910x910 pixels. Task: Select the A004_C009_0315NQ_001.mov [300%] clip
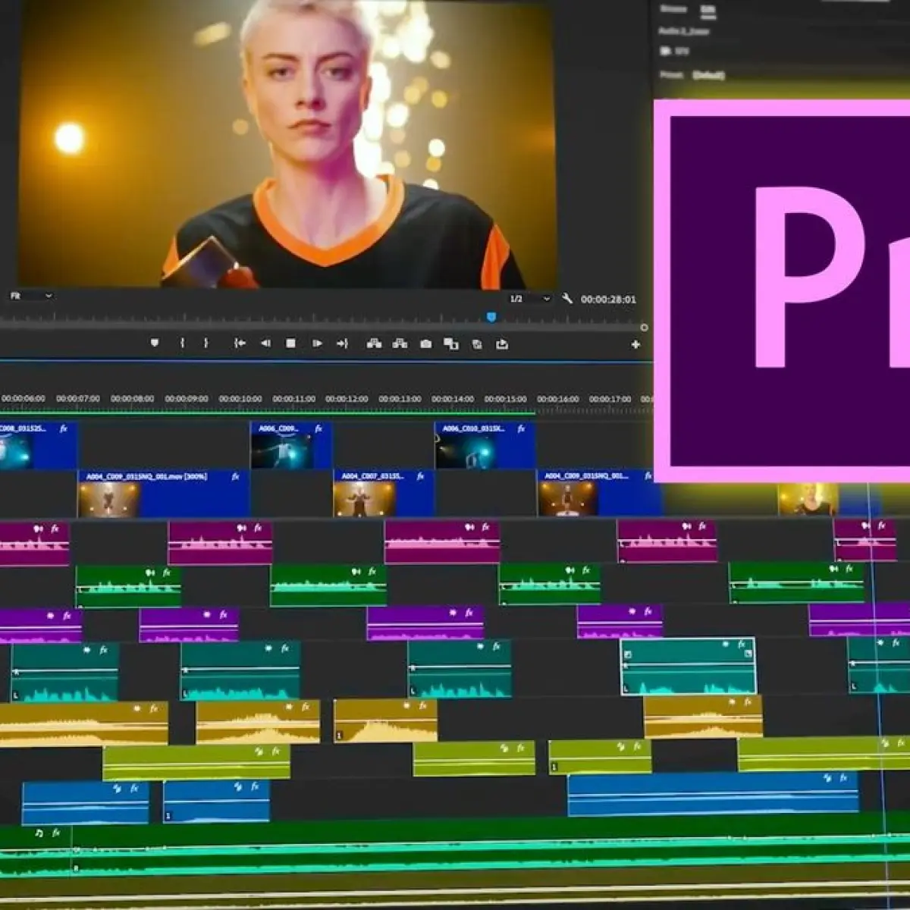(164, 493)
